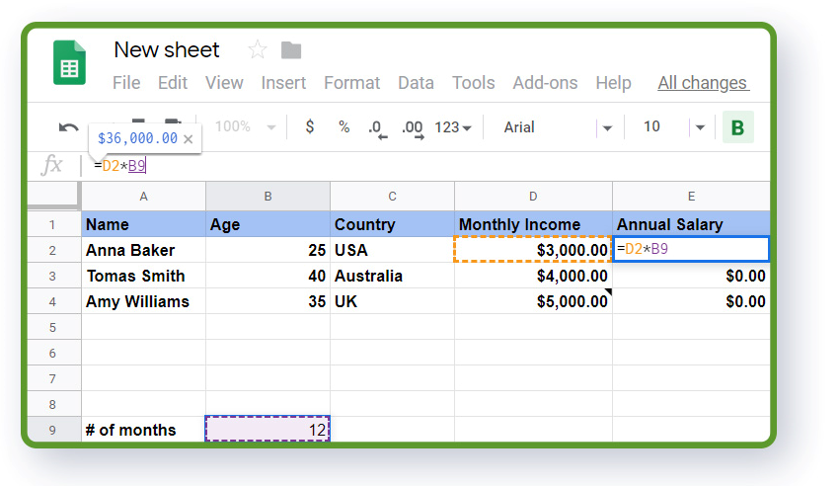Viewport: 840px width, 486px height.
Task: Select the Anna Baker cell
Action: click(143, 250)
